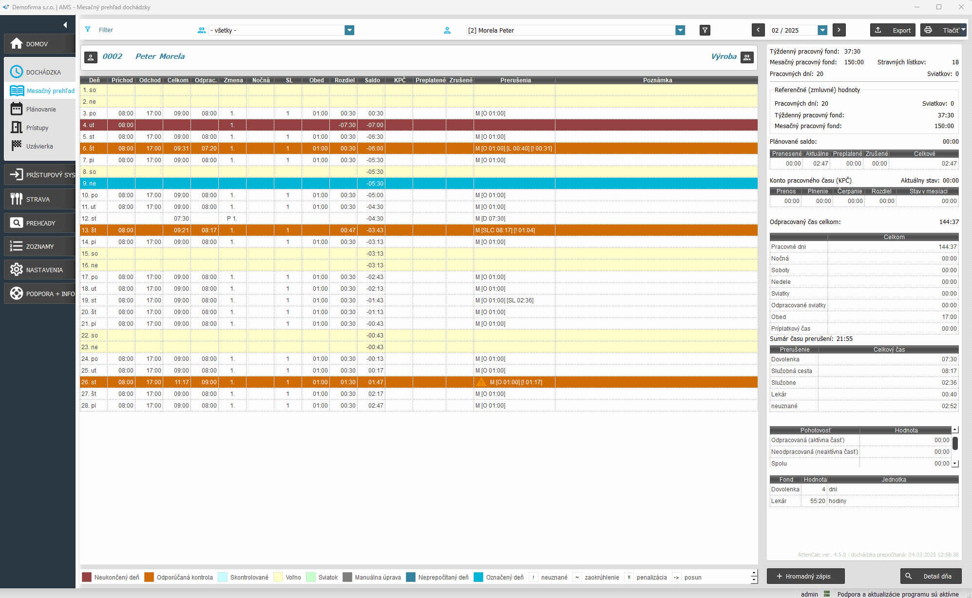
Task: Expand the group dropdown showing všetky
Action: (349, 30)
